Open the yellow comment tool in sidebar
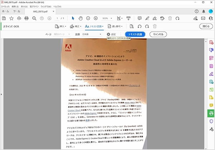 [x=211, y=105]
